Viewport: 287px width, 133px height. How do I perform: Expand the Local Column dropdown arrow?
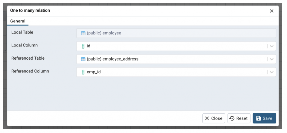pos(271,46)
